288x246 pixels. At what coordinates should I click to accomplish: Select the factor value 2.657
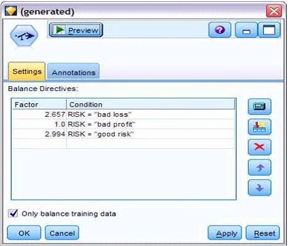pos(55,114)
